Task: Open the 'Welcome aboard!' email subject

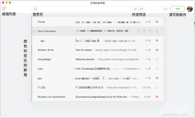Action: point(85,59)
